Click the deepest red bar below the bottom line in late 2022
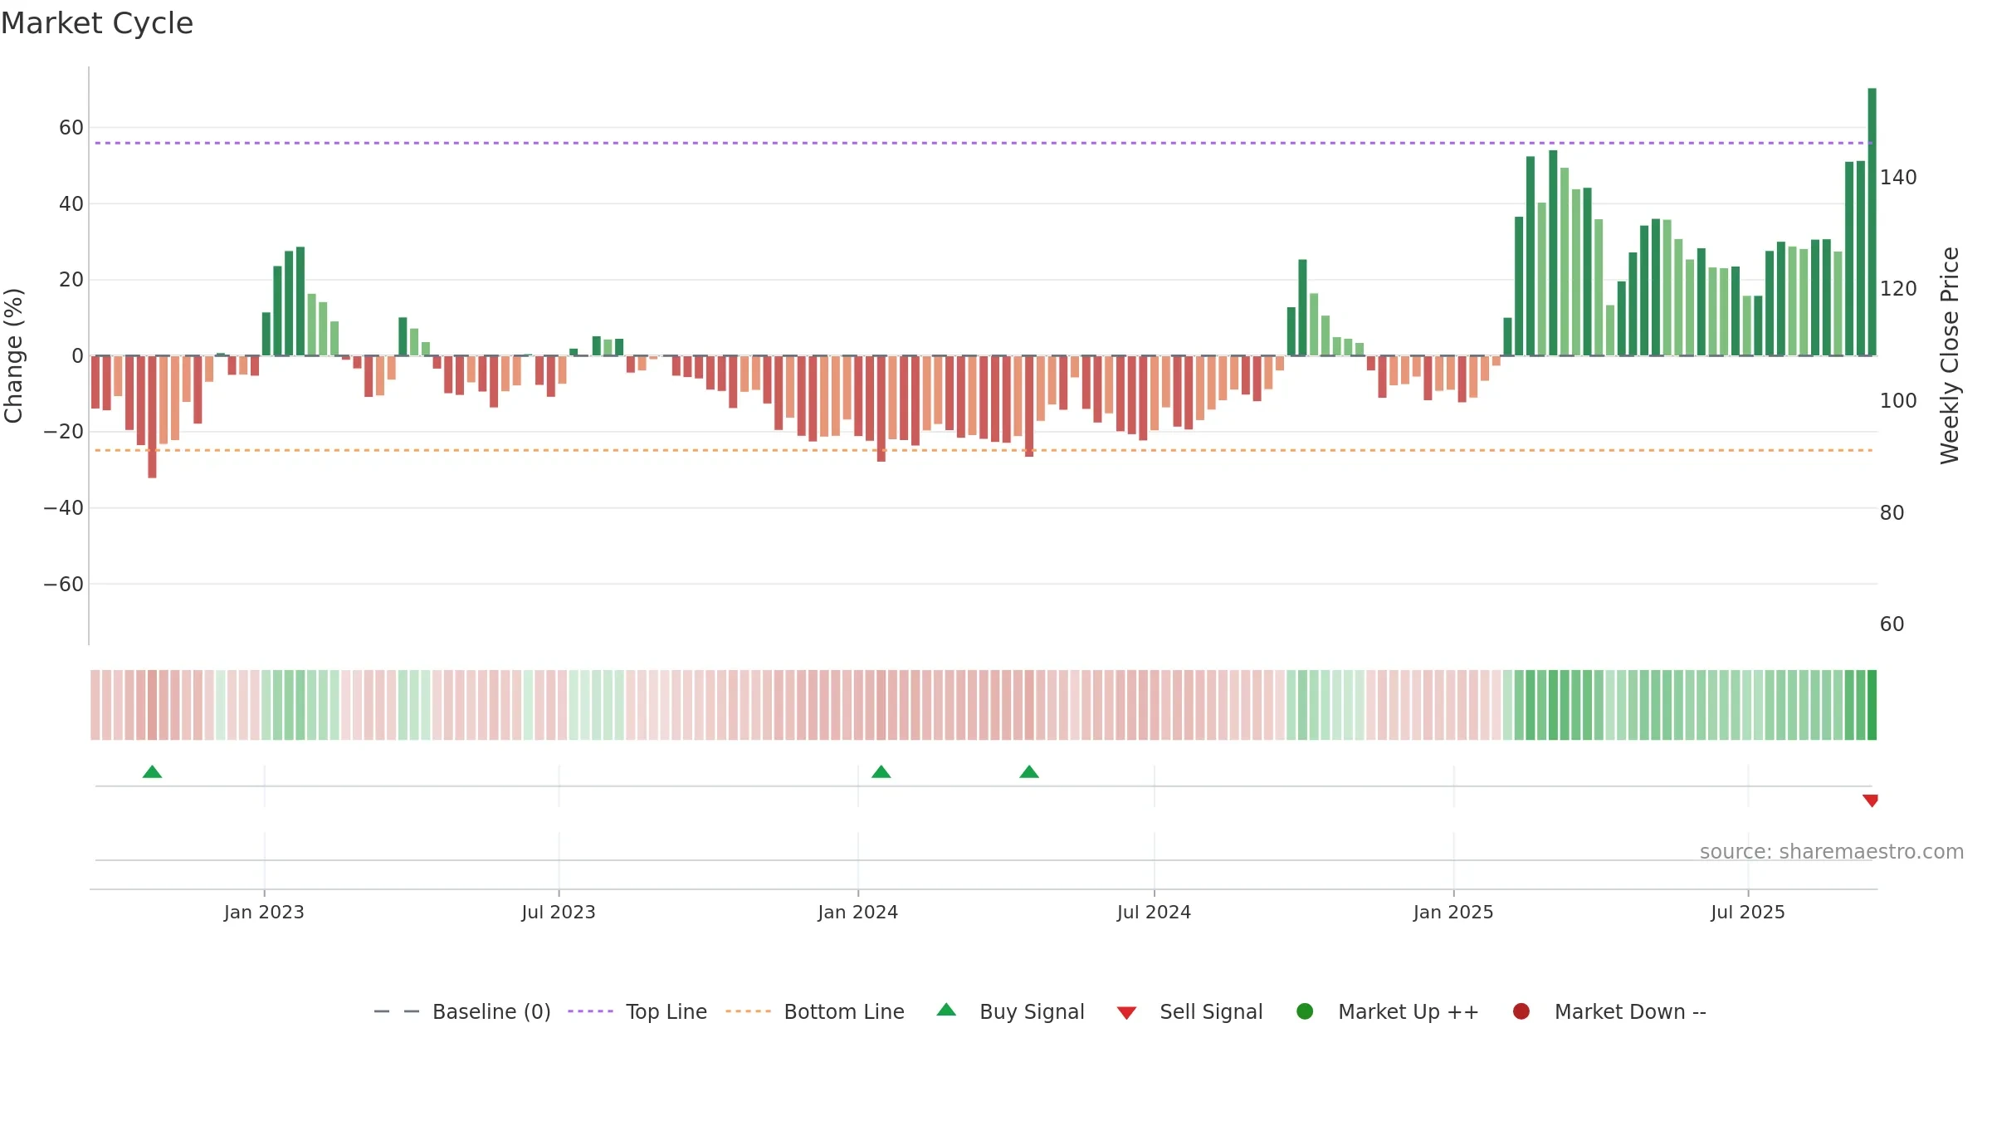This screenshot has width=1992, height=1121. click(152, 417)
